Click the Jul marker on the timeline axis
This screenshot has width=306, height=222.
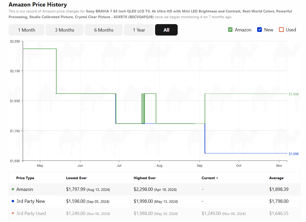(119, 165)
